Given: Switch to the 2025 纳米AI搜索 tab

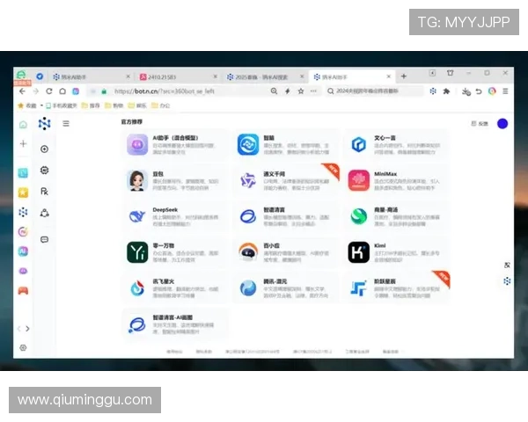Looking at the screenshot, I should click(264, 77).
